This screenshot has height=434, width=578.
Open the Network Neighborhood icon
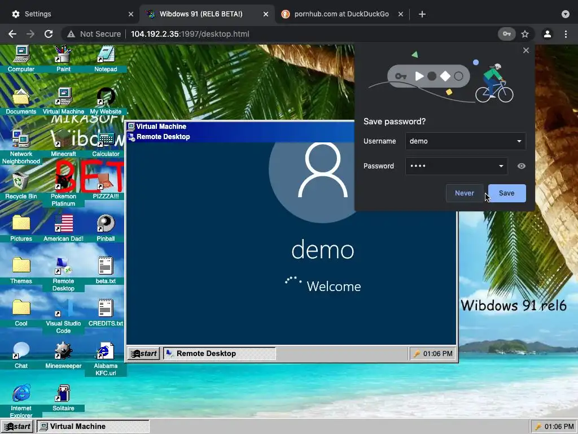click(x=21, y=147)
